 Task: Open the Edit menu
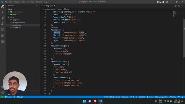[x=11, y=2]
